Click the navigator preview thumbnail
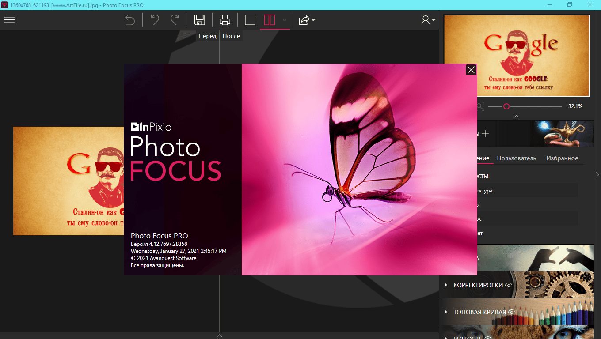This screenshot has height=339, width=601. coord(517,56)
